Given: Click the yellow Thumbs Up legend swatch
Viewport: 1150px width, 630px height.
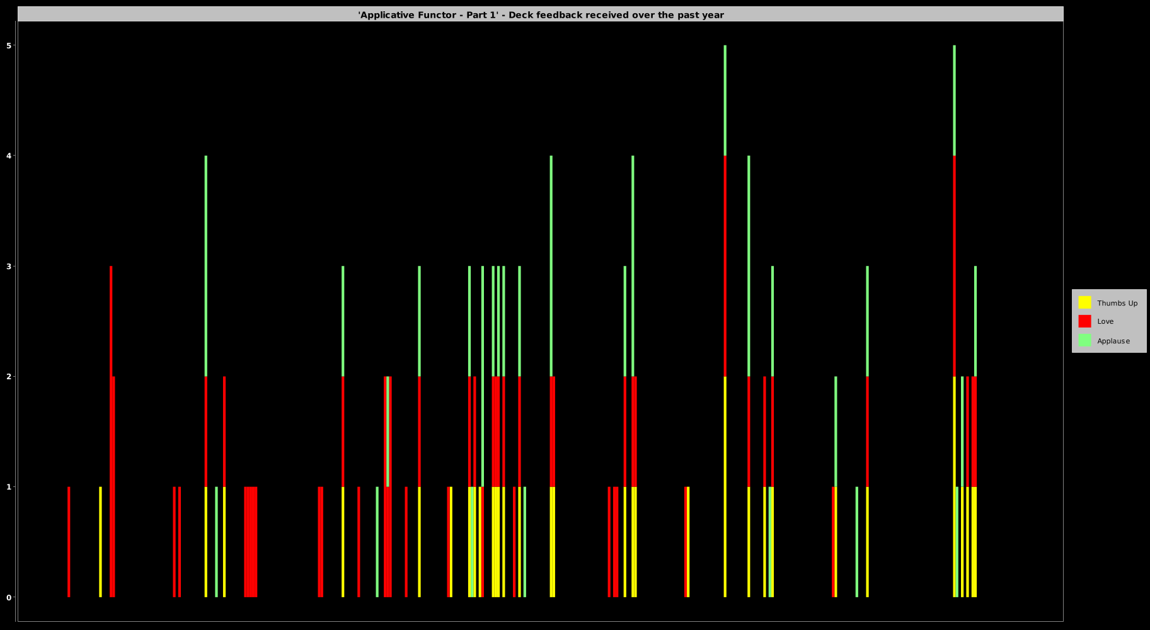Looking at the screenshot, I should (1084, 302).
